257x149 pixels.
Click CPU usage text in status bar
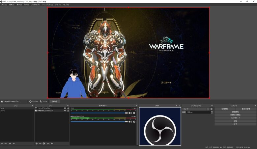[x=243, y=147]
